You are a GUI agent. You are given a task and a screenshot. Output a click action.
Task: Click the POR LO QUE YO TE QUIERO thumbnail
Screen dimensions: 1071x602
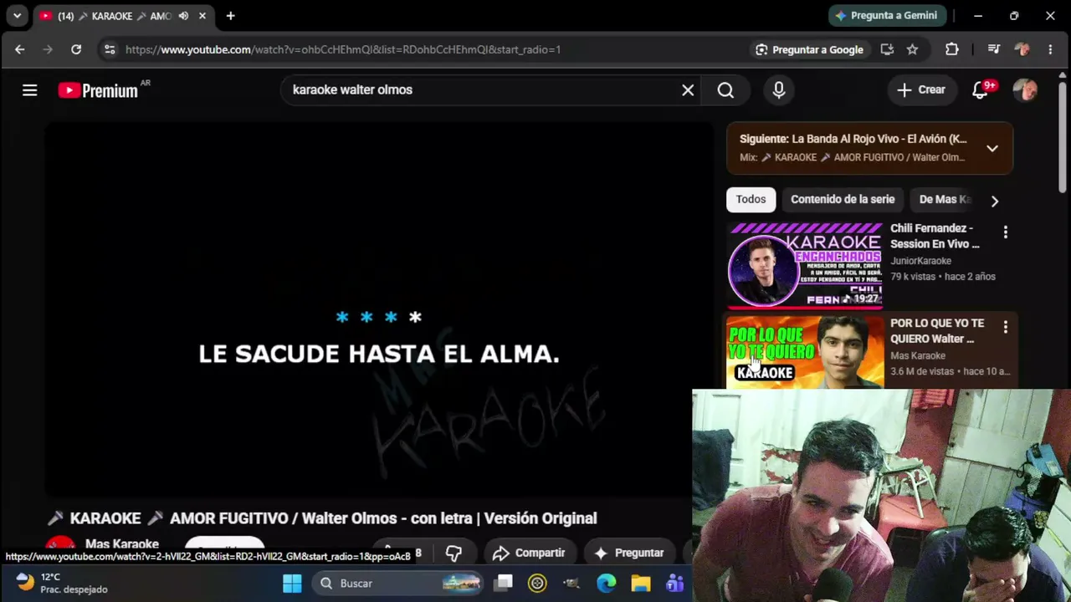[x=805, y=352]
